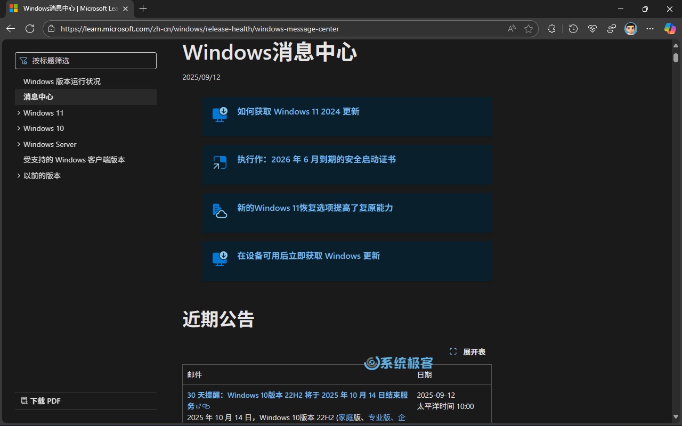Screen dimensions: 682x426
Task: Click the address bar URL
Action: pos(200,29)
